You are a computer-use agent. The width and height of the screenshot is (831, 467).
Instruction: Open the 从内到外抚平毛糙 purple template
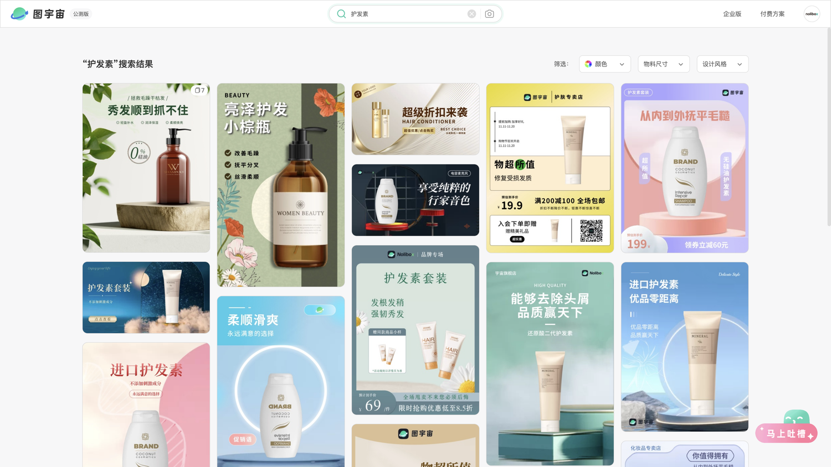click(x=685, y=168)
